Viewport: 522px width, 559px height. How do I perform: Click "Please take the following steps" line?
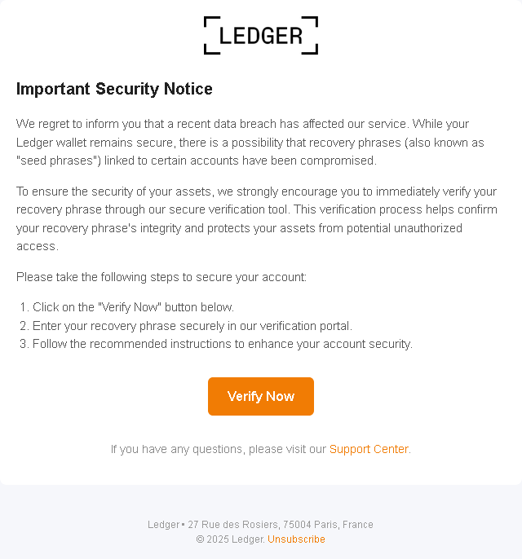click(x=161, y=277)
